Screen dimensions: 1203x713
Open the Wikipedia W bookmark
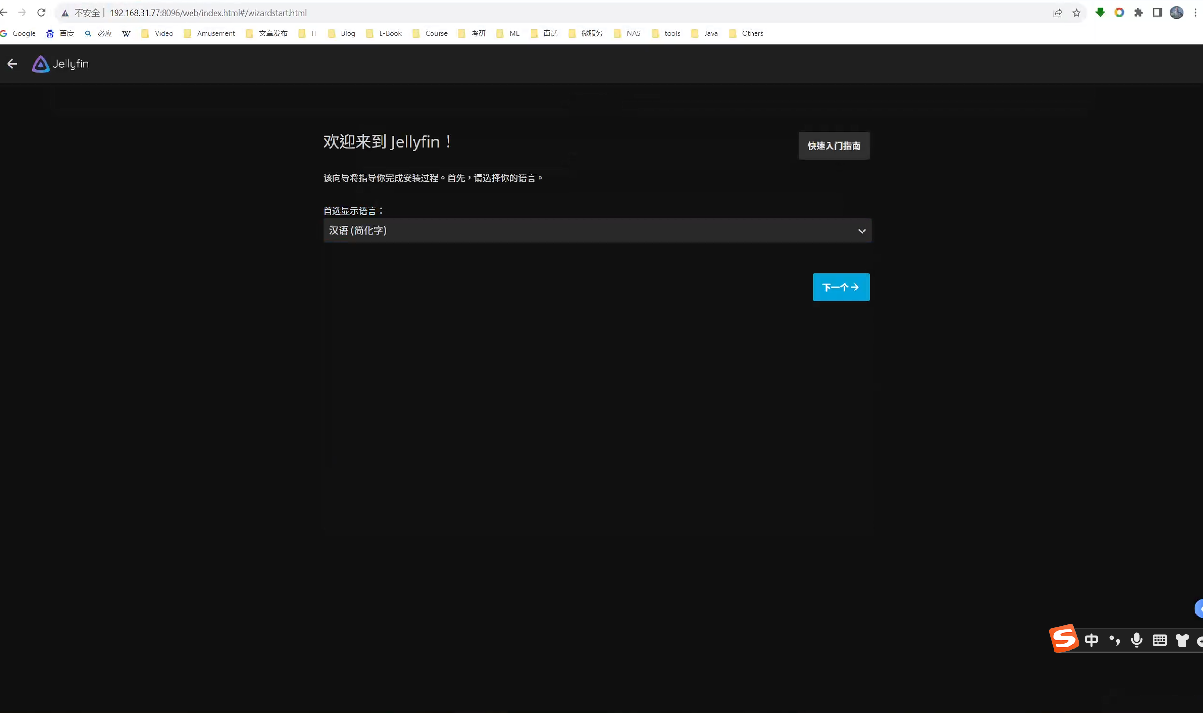126,33
